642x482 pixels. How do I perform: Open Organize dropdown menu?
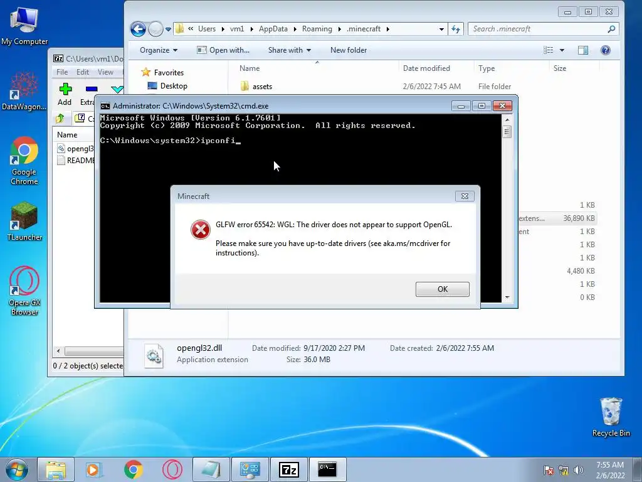(x=159, y=50)
